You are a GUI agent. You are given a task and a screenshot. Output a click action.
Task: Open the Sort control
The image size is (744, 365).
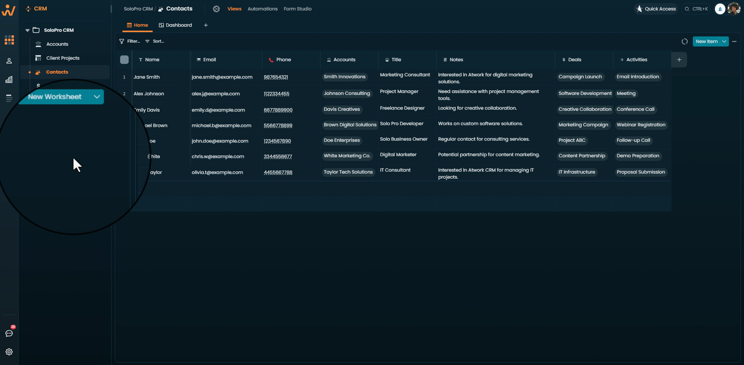[155, 41]
